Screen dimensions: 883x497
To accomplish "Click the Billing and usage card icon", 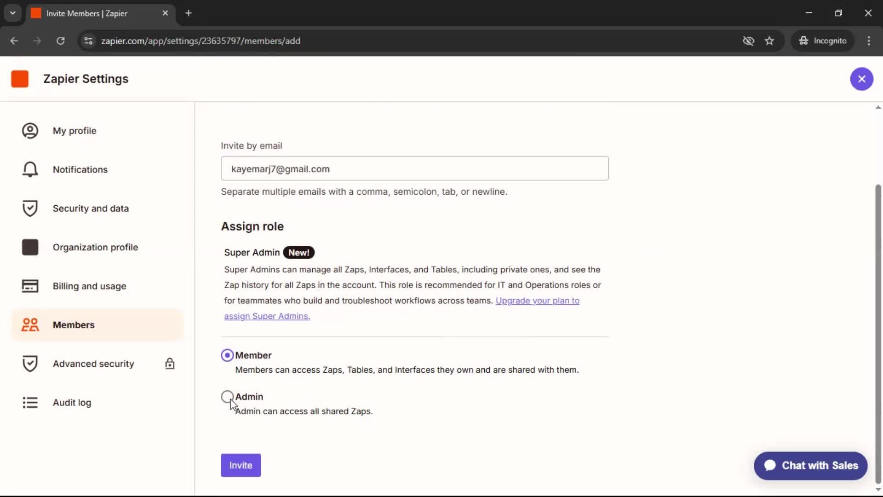I will click(30, 286).
